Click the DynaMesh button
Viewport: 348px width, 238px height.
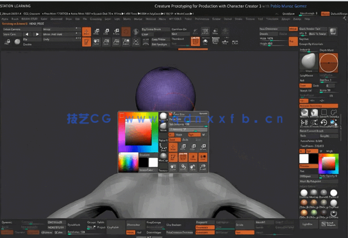[74, 225]
